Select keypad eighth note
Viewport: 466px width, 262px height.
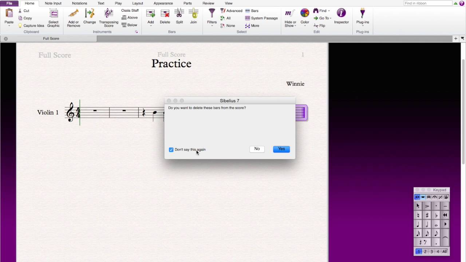(x=436, y=233)
